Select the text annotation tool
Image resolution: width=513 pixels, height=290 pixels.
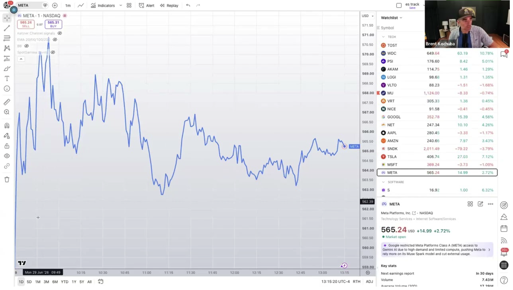tap(7, 78)
